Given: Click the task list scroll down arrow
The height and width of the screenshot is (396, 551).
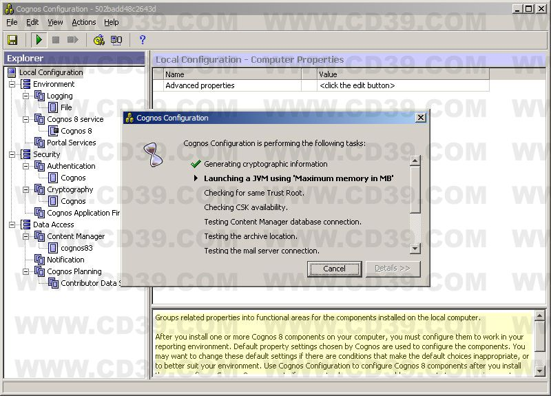Looking at the screenshot, I should coord(415,249).
